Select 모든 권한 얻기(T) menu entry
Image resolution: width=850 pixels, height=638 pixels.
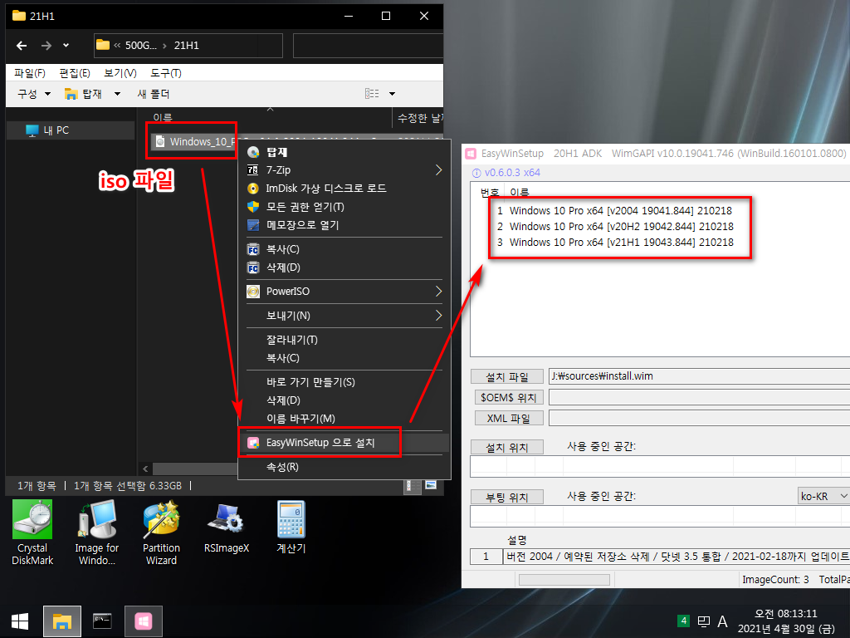pyautogui.click(x=344, y=207)
